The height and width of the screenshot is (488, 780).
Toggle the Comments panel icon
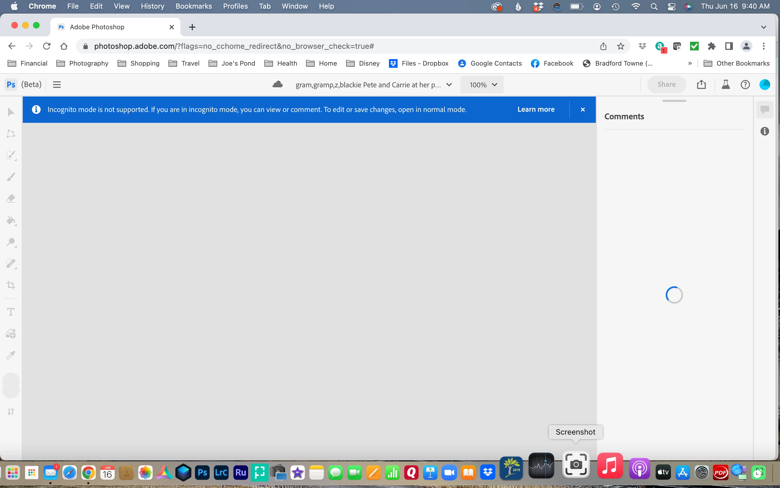coord(765,110)
